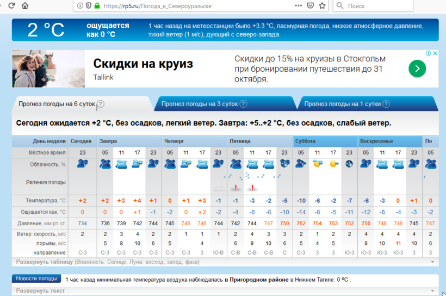This screenshot has width=446, height=296.
Task: Click the green arrow on Tallink ad
Action: pyautogui.click(x=417, y=69)
